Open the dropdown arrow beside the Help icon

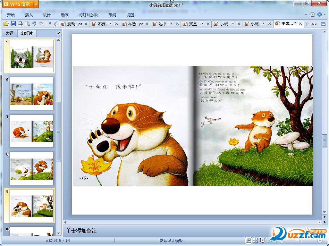pos(325,14)
